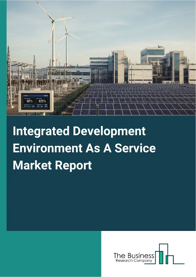Viewport: 196px width, 277px height.
Task: Click the cover photo of wind turbines
Action: 101,58
